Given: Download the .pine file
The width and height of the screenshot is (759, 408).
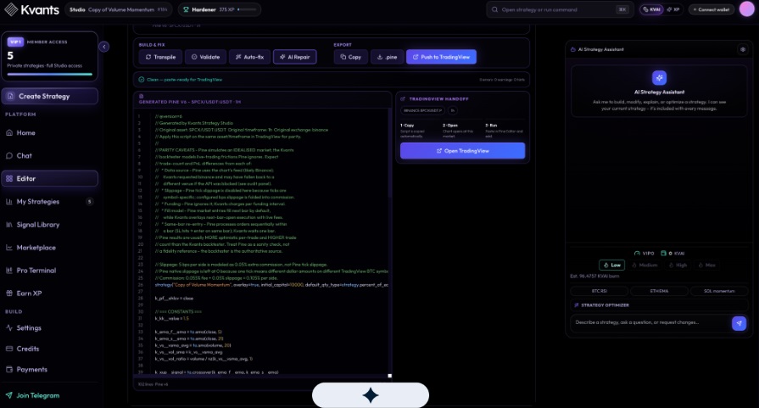Looking at the screenshot, I should [x=388, y=57].
